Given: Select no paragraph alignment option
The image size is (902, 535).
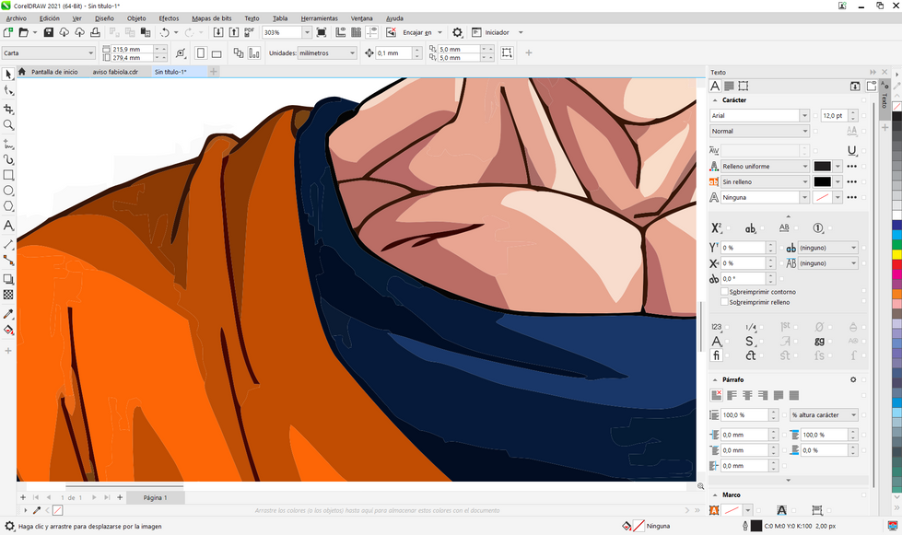Looking at the screenshot, I should pyautogui.click(x=716, y=395).
